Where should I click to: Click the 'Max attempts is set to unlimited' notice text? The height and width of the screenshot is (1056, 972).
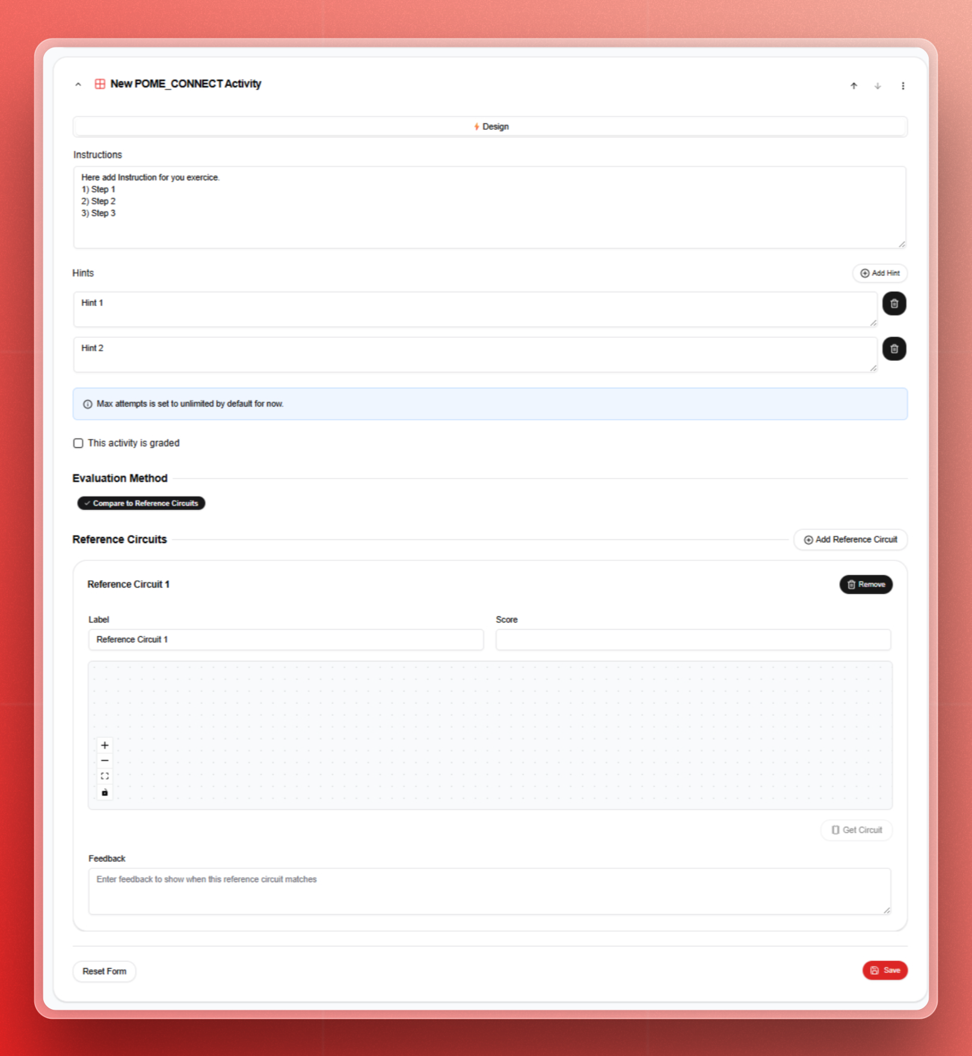(190, 404)
